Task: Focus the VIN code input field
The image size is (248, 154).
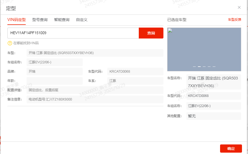Action: 73,33
